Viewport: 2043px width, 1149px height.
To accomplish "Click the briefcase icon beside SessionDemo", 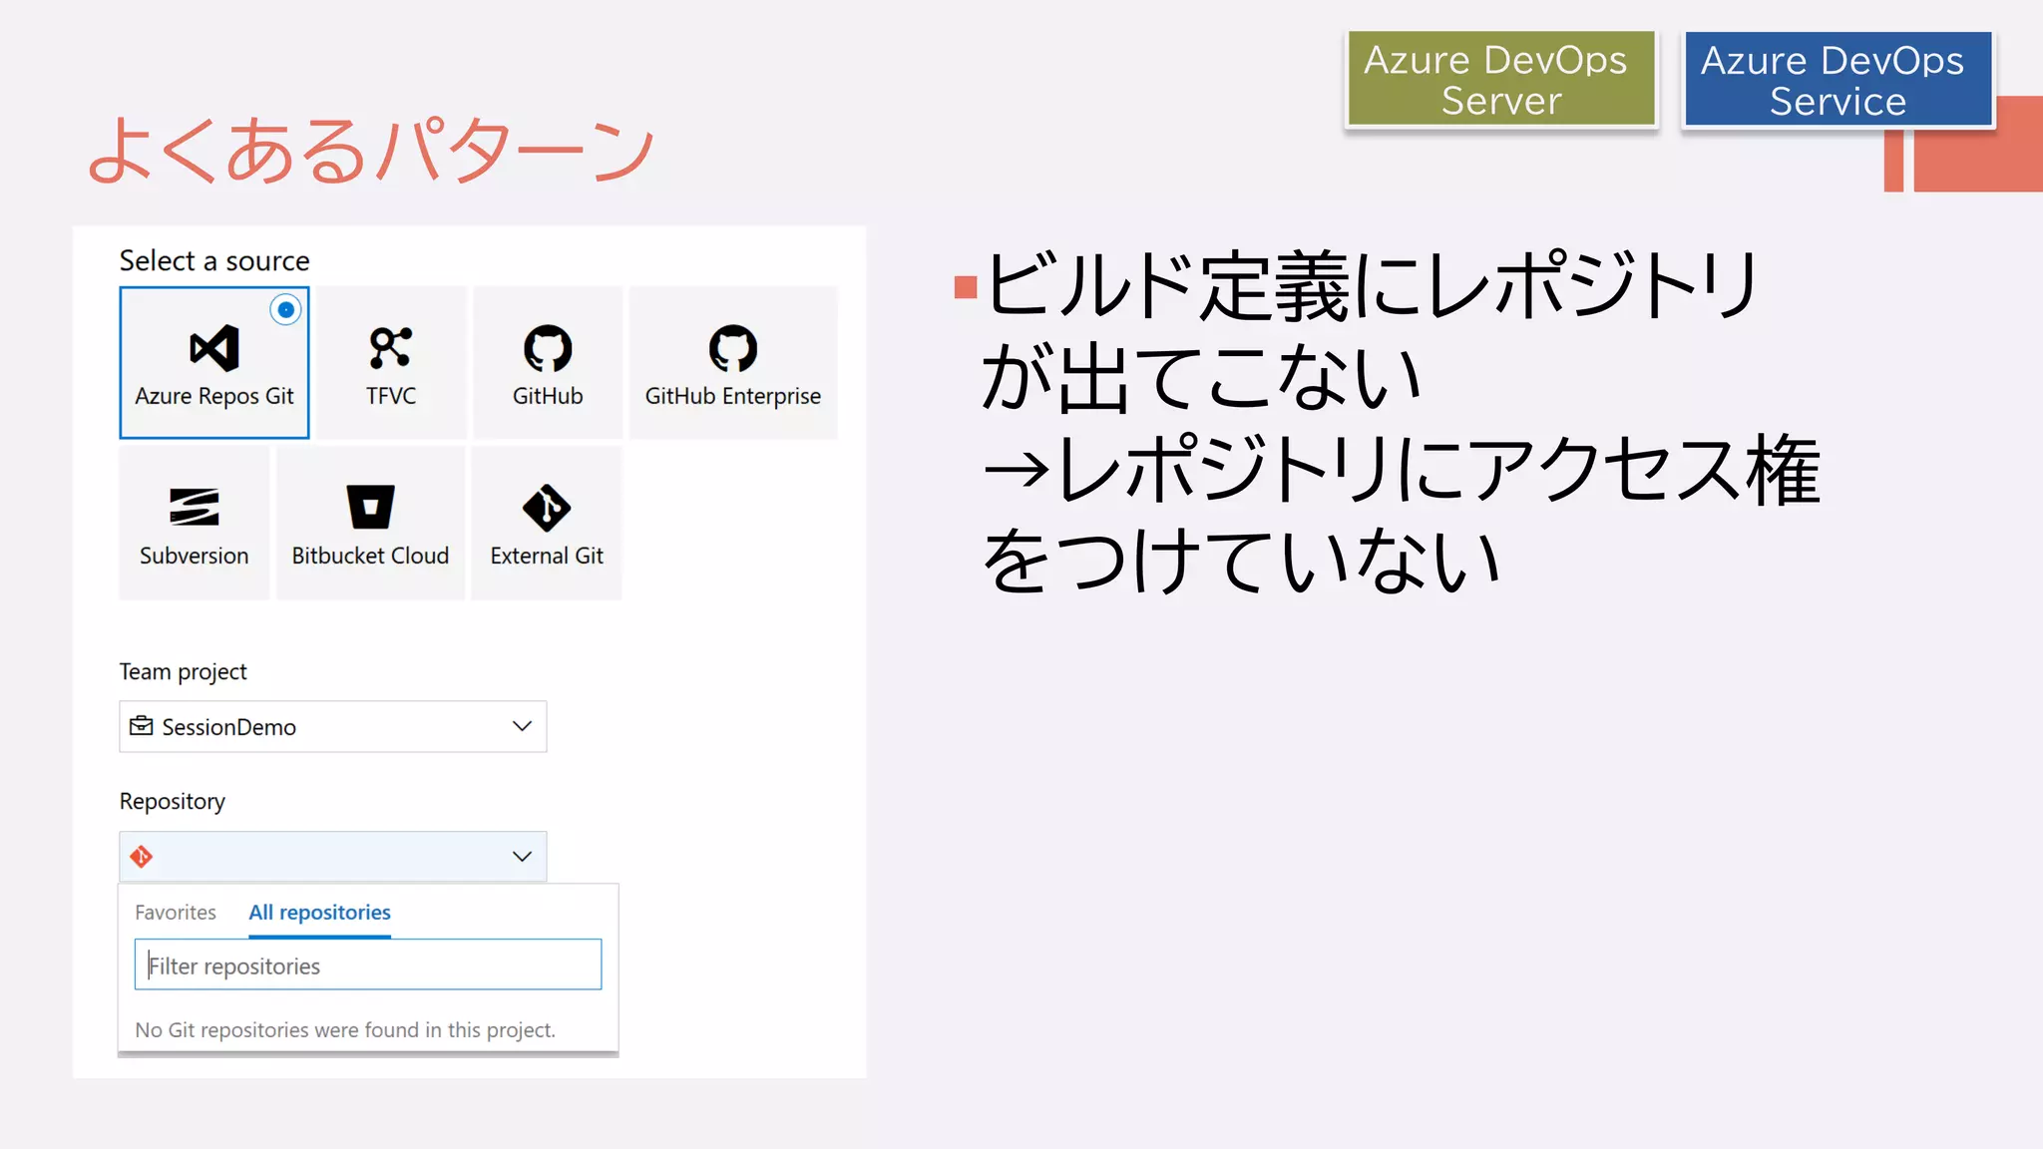I will pyautogui.click(x=142, y=726).
